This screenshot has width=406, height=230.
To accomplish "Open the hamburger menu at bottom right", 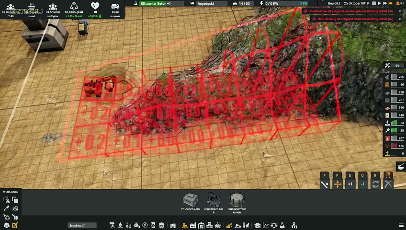I will [x=401, y=225].
